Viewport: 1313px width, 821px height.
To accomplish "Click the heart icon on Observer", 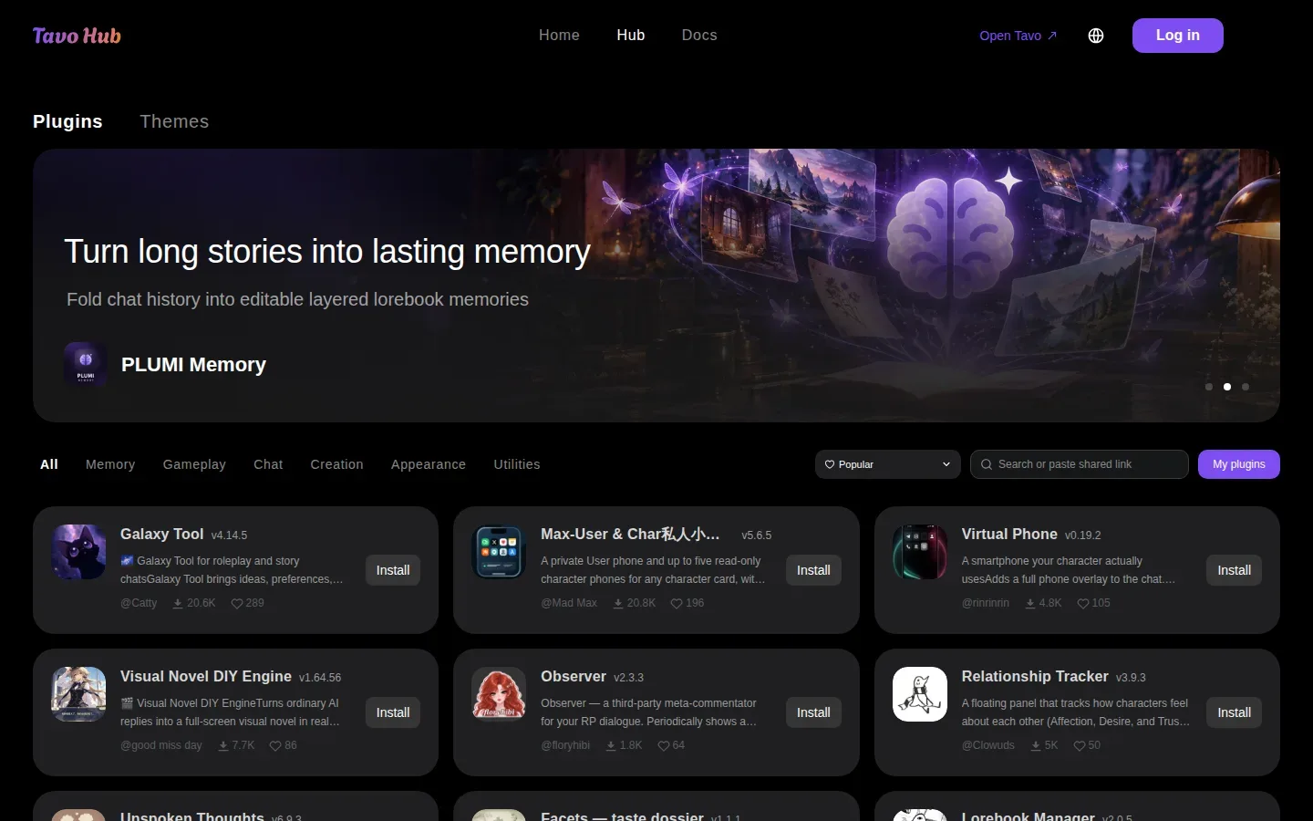I will pyautogui.click(x=664, y=745).
